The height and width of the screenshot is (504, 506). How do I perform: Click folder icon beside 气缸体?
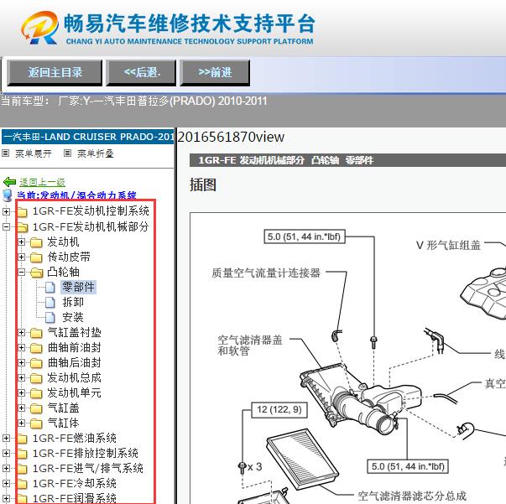point(36,423)
